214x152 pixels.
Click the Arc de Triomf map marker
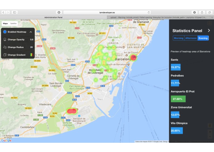click(127, 55)
